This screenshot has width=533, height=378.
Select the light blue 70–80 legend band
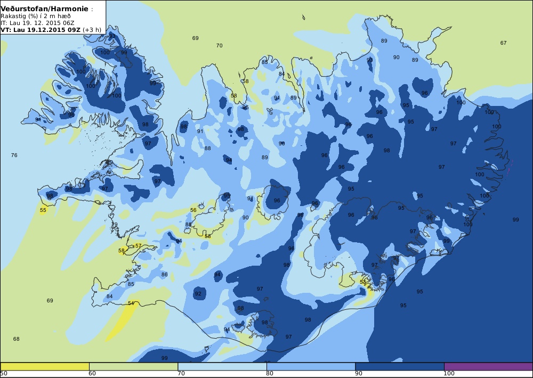222,366
